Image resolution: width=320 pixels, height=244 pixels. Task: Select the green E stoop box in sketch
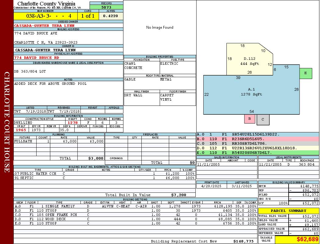[306, 73]
